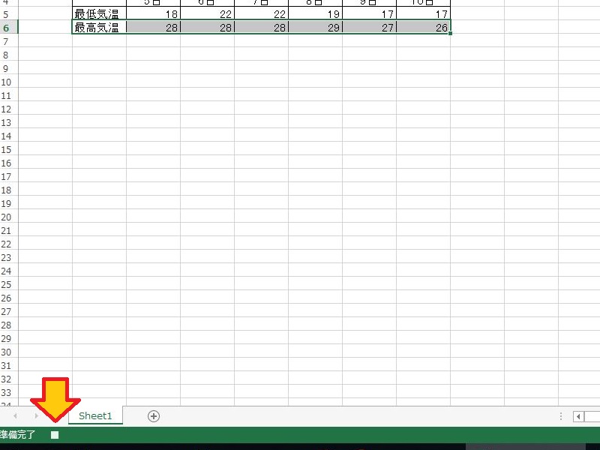600x450 pixels.
Task: Click the 準備完了 status bar text
Action: point(17,435)
